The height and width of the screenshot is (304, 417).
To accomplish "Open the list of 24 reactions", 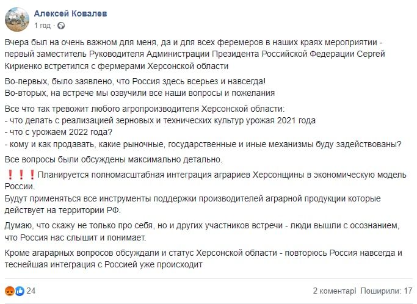I will (31, 290).
